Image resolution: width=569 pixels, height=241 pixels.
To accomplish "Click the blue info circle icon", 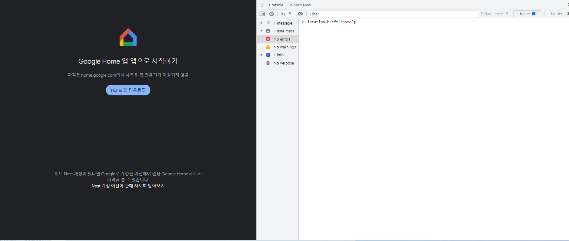I will (x=268, y=55).
